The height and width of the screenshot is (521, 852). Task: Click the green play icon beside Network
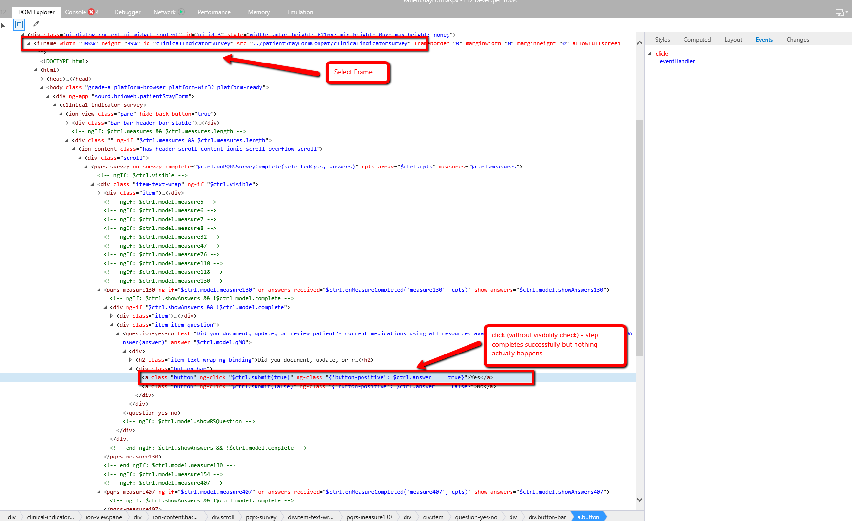click(x=181, y=12)
